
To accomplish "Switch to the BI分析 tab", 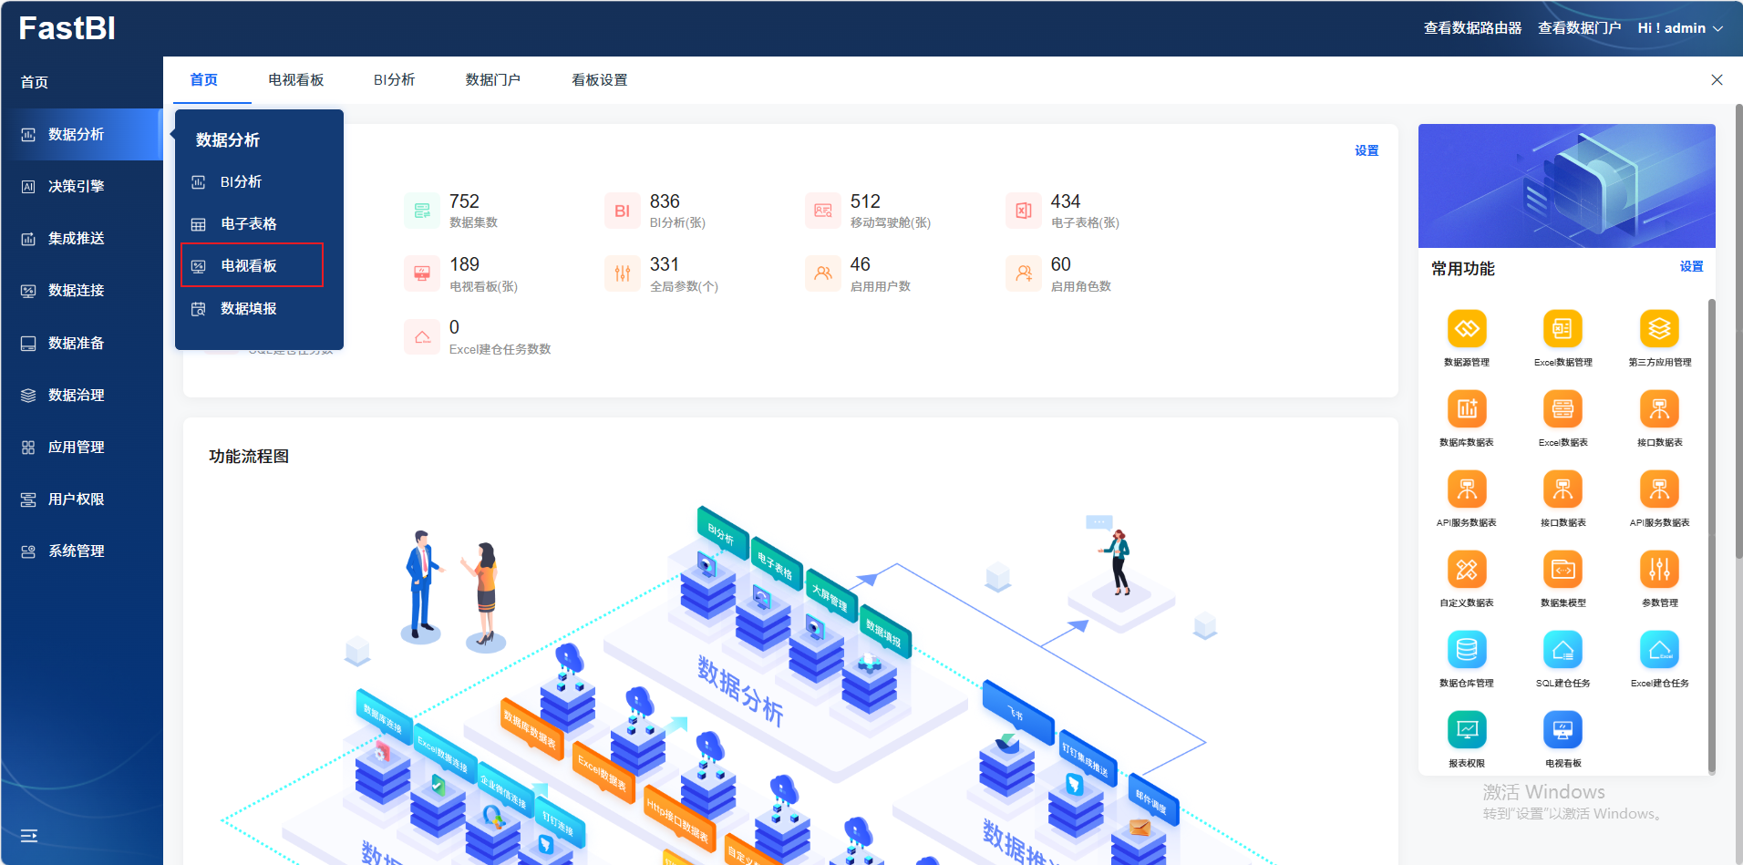I will click(394, 80).
